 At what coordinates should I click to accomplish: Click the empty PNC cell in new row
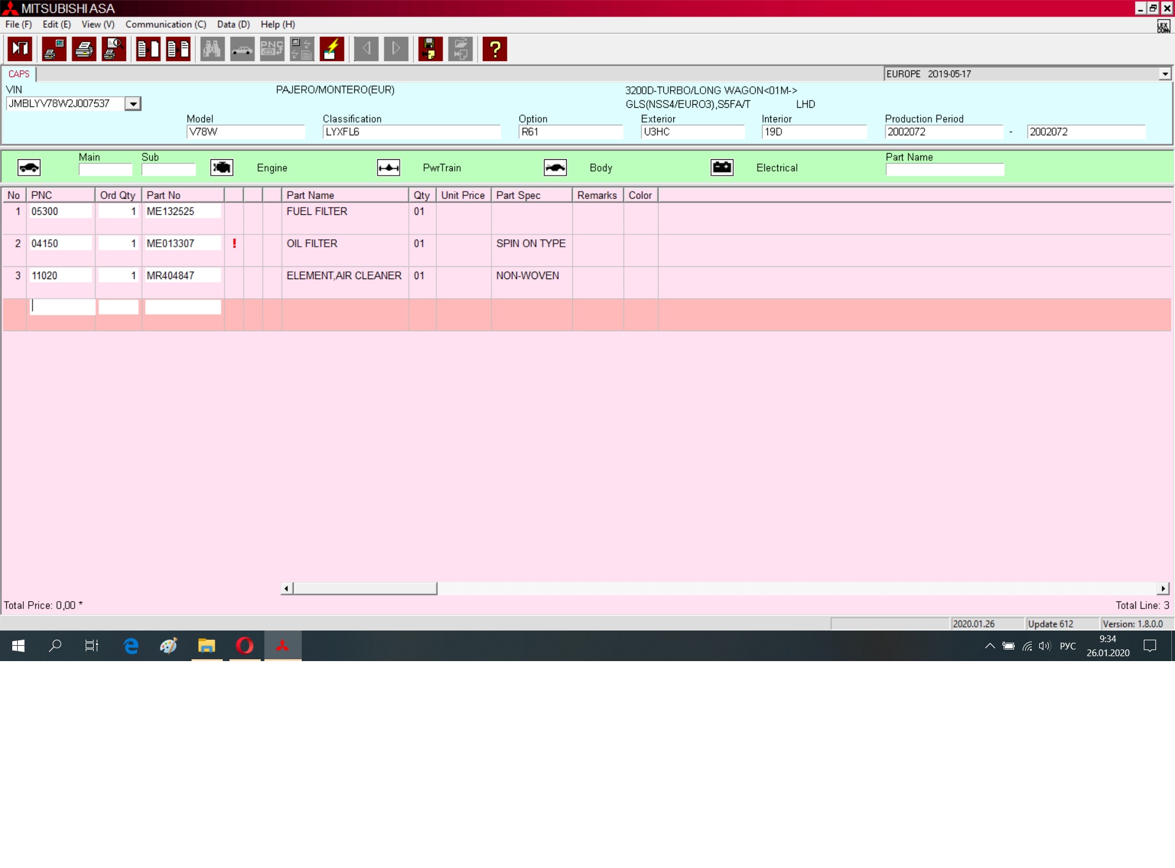(61, 307)
